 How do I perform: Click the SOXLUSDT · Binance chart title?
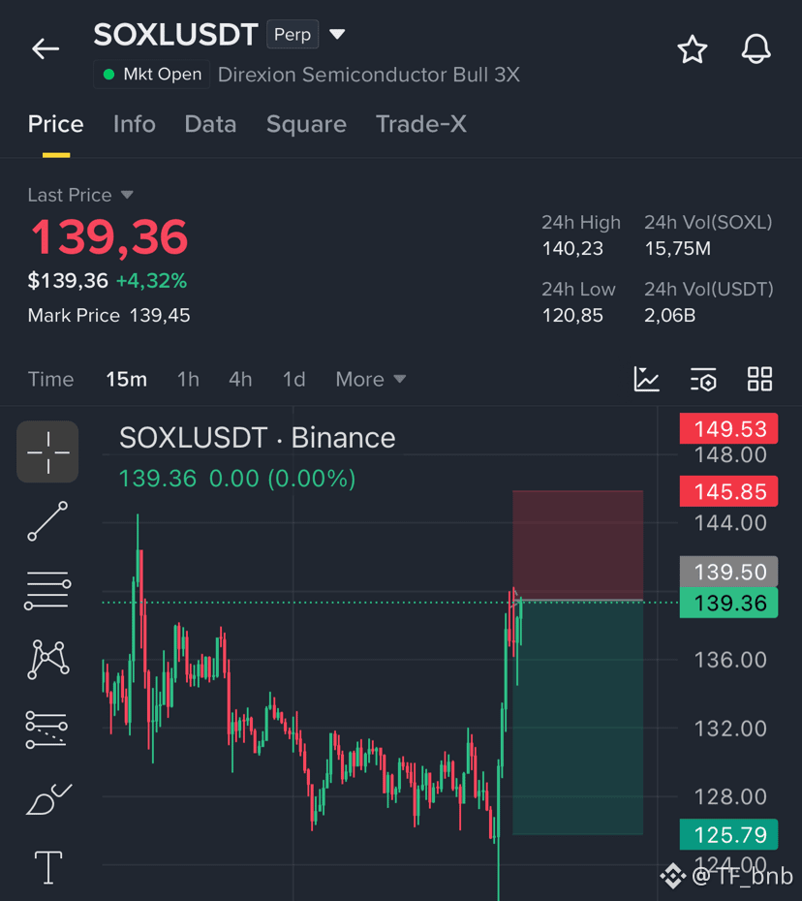tap(257, 438)
